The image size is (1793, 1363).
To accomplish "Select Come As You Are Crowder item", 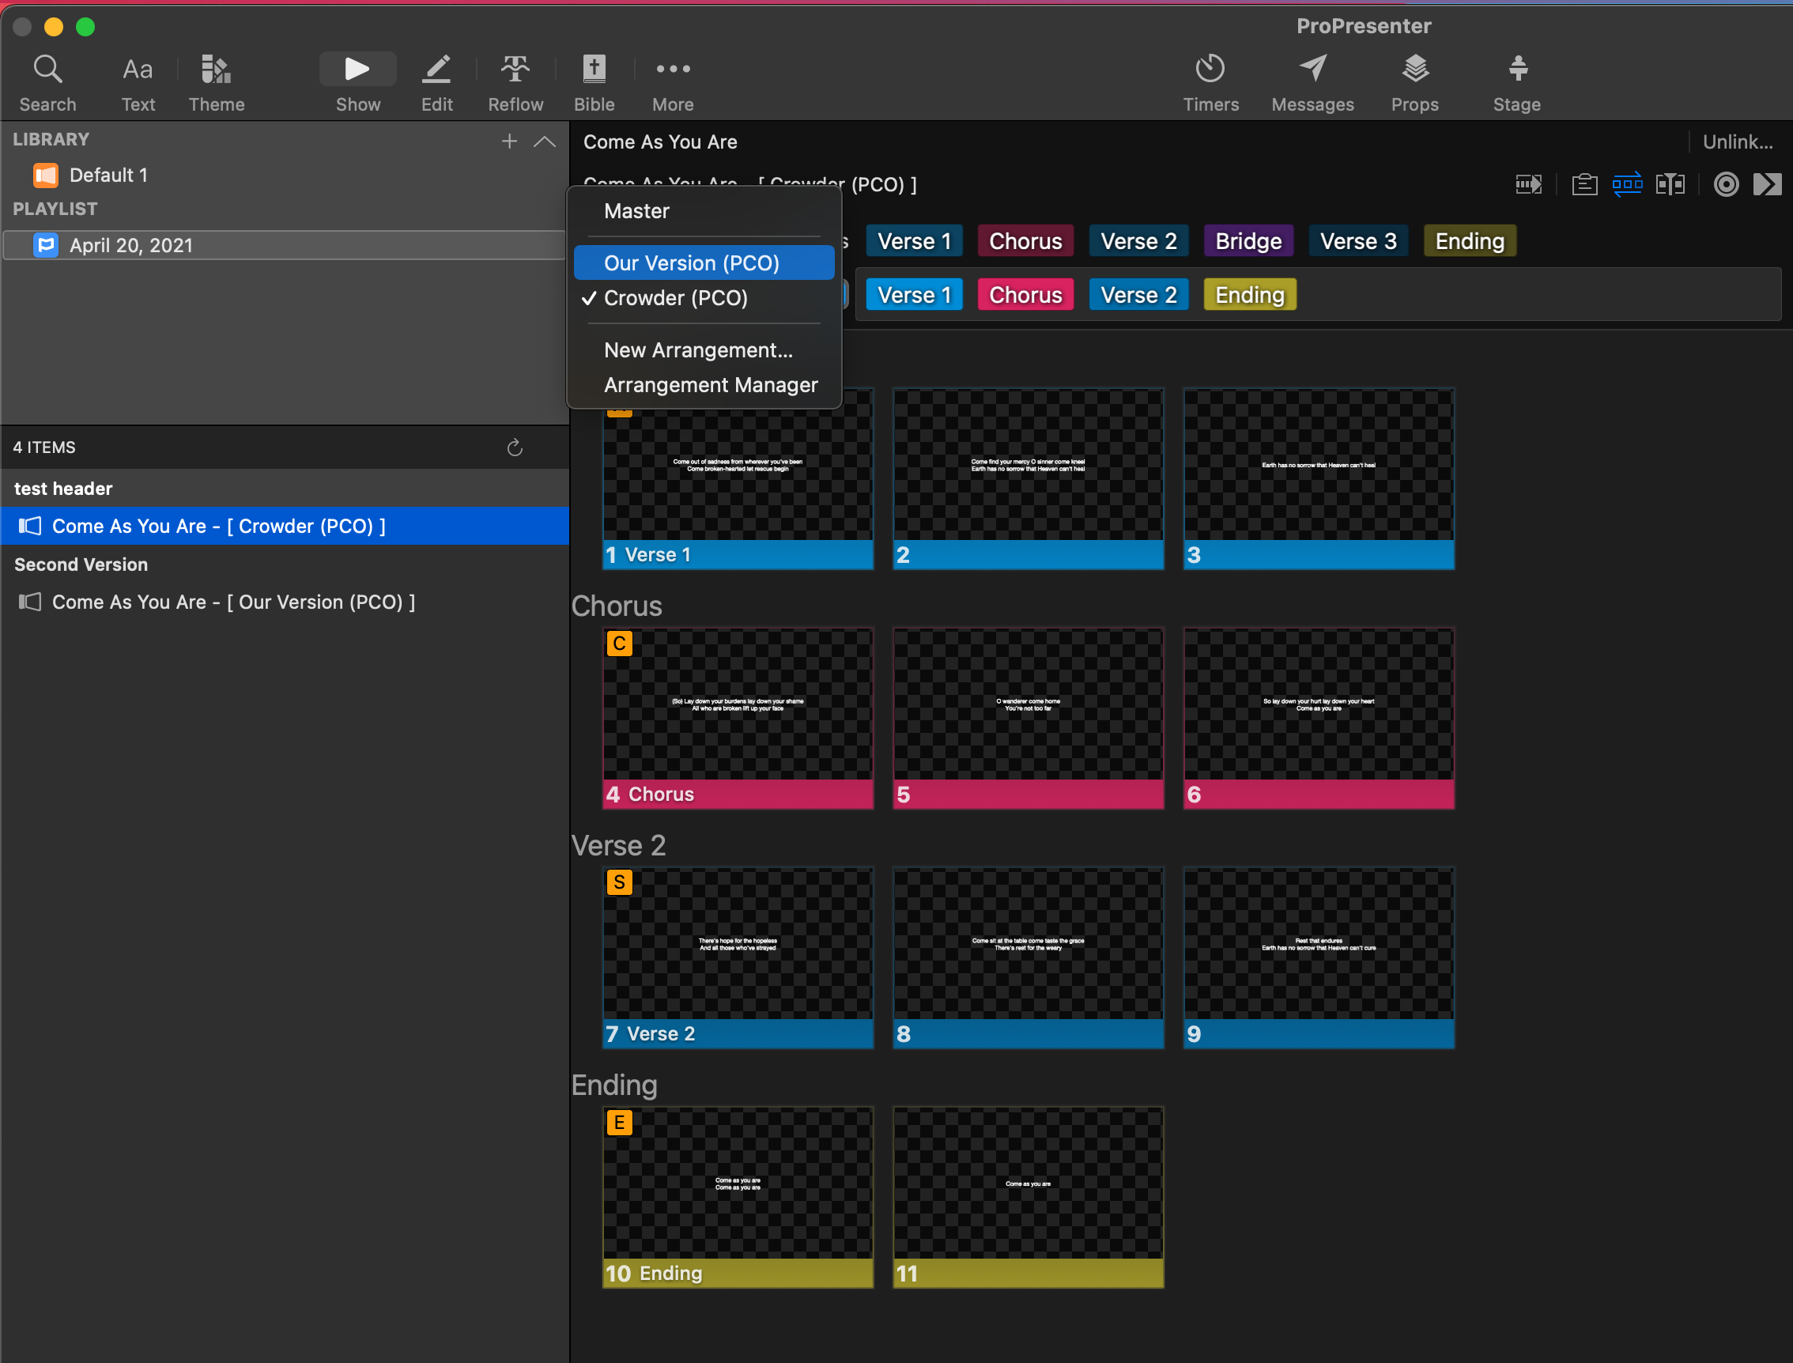I will coord(285,526).
